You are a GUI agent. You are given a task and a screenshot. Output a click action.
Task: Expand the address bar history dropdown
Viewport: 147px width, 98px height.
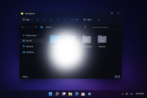80,27
